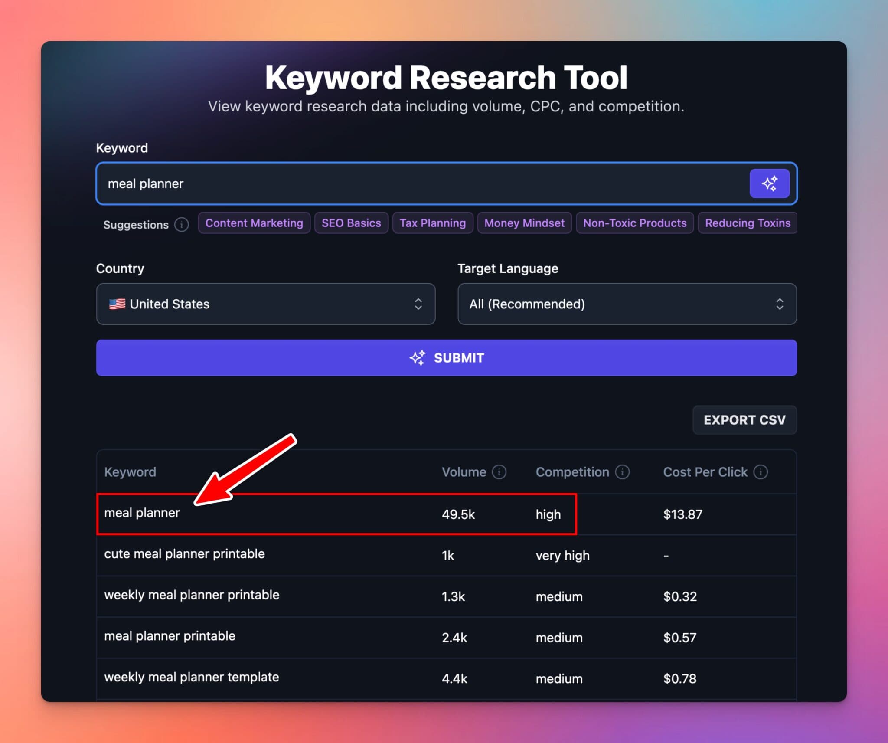
Task: Select the Money Mindset suggestion
Action: (524, 223)
